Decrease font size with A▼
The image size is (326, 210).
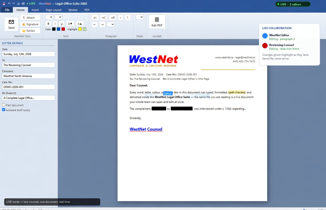tap(70, 24)
